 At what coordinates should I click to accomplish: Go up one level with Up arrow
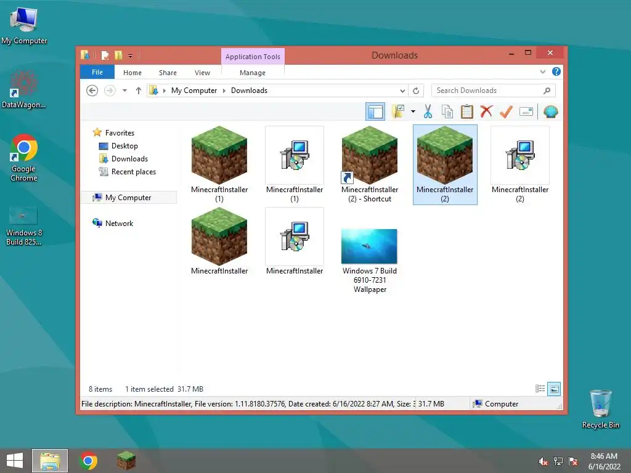pyautogui.click(x=139, y=91)
